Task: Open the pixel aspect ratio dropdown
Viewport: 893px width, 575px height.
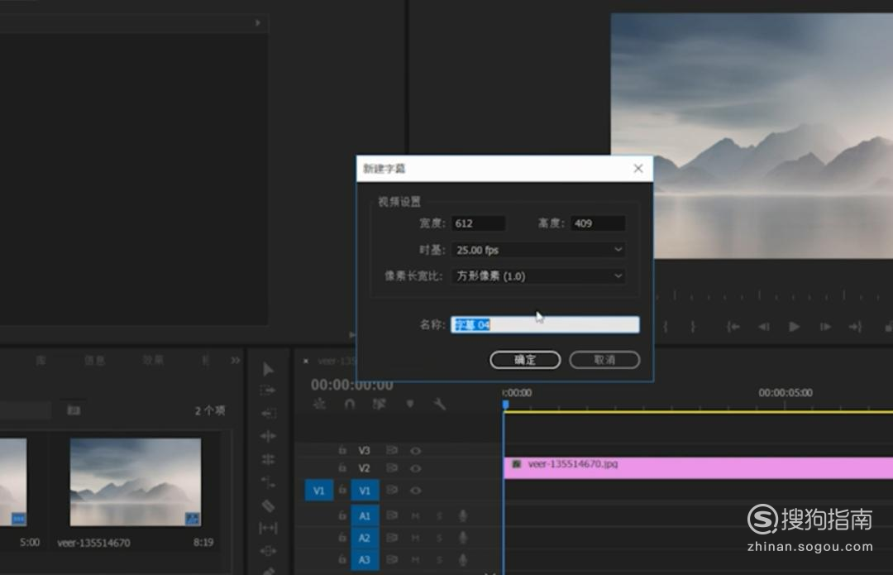Action: click(x=538, y=276)
